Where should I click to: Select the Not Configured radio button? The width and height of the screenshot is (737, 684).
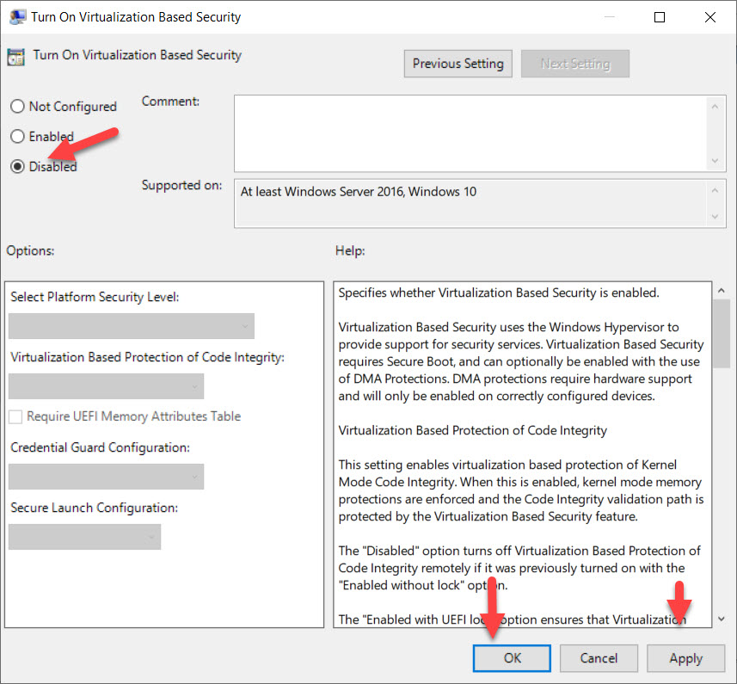[17, 107]
